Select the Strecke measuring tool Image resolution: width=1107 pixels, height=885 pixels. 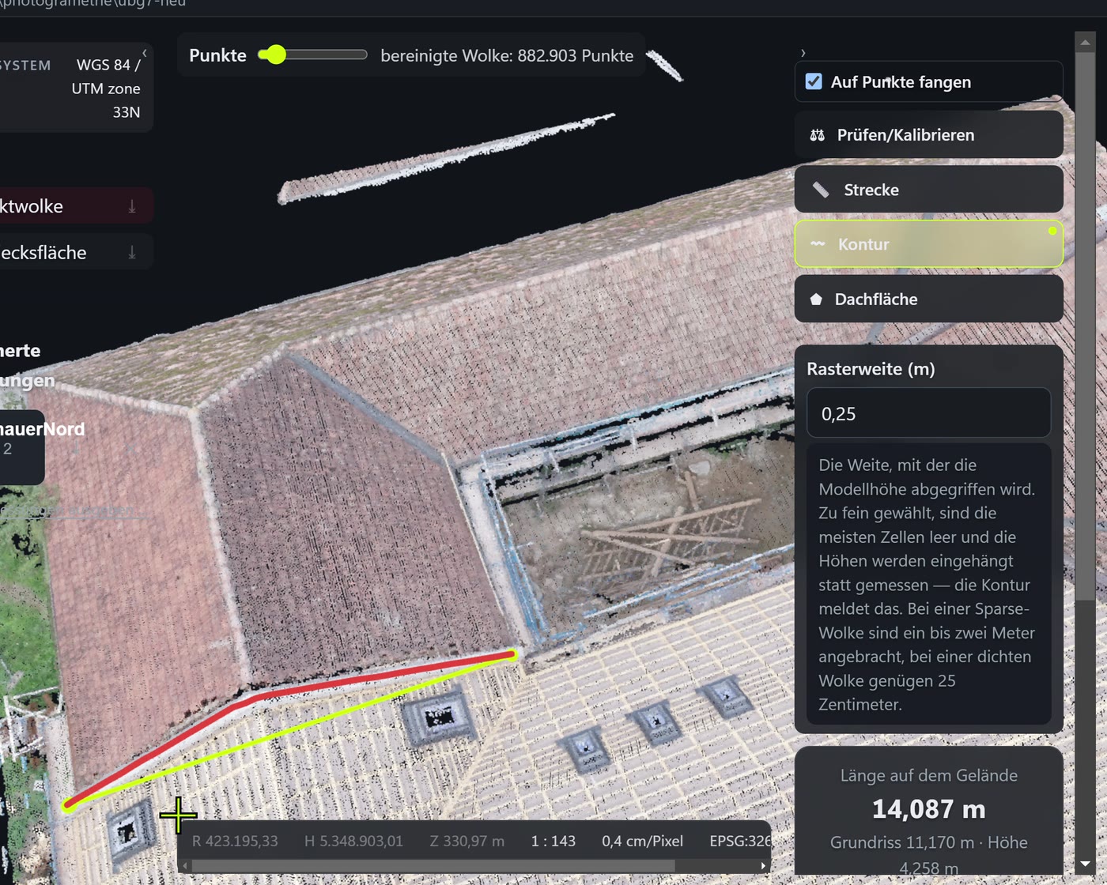point(928,189)
